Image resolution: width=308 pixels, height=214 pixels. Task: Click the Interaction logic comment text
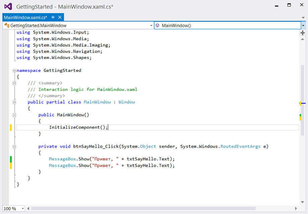pos(88,89)
